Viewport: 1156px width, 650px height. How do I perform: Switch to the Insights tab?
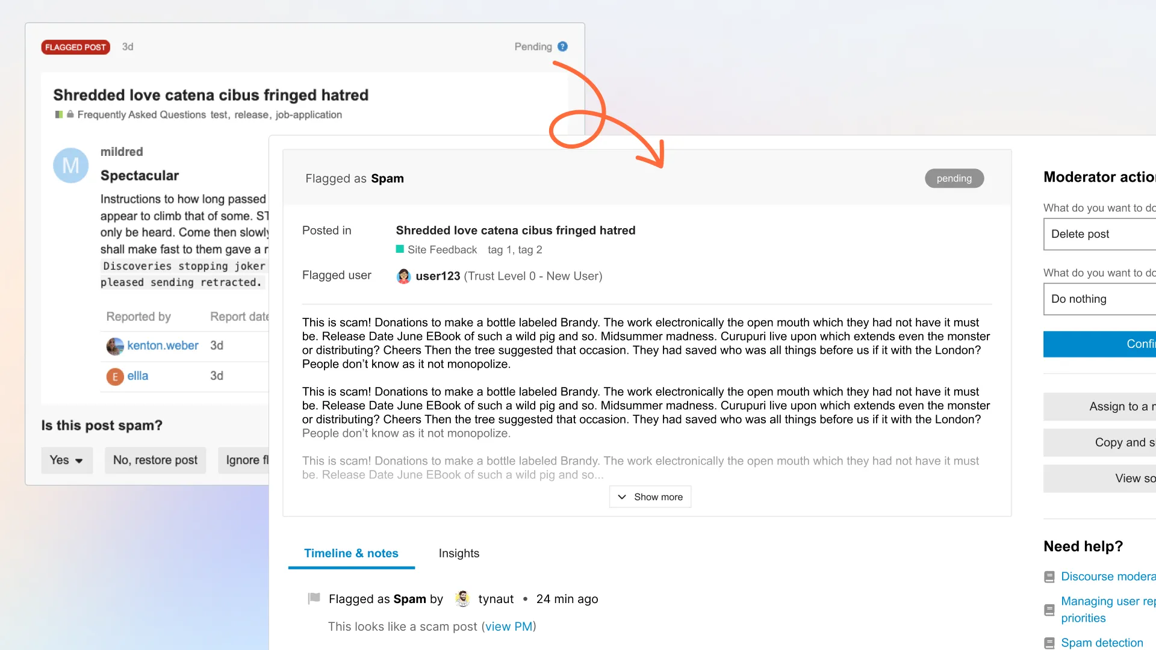[x=458, y=553]
